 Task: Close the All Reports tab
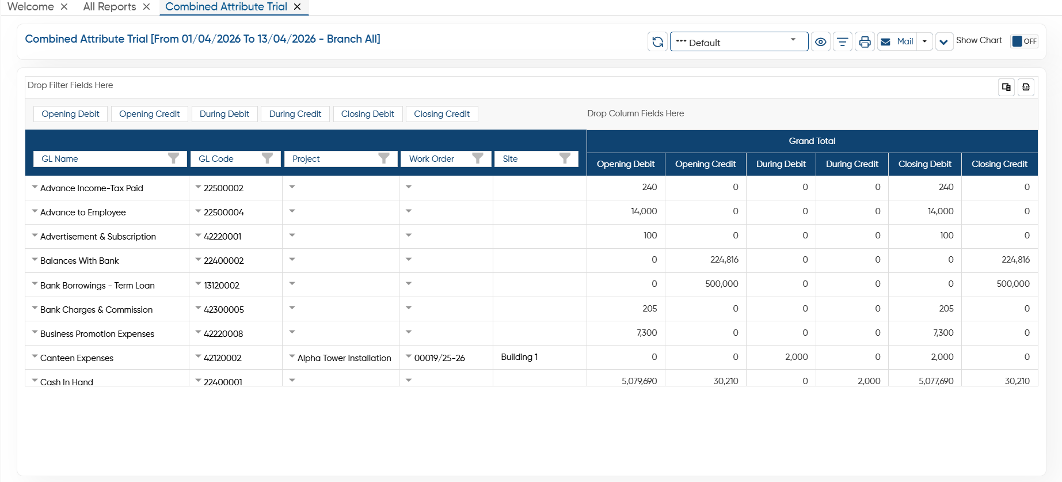coord(146,7)
